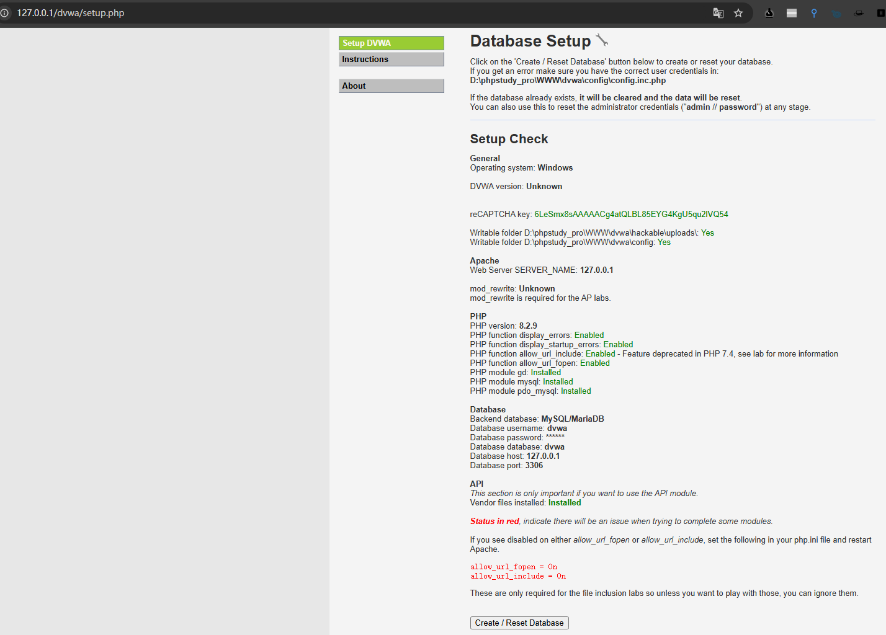Open the Google Translate page icon
Viewport: 886px width, 635px height.
718,13
